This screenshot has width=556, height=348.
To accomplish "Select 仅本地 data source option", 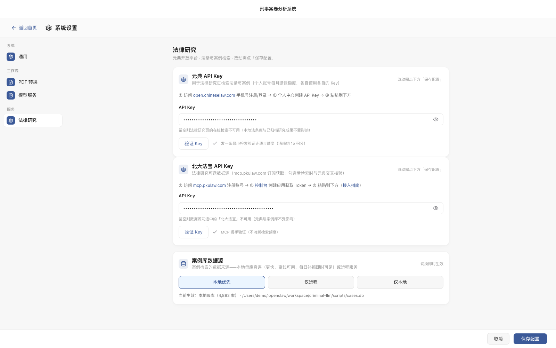I will pos(400,282).
